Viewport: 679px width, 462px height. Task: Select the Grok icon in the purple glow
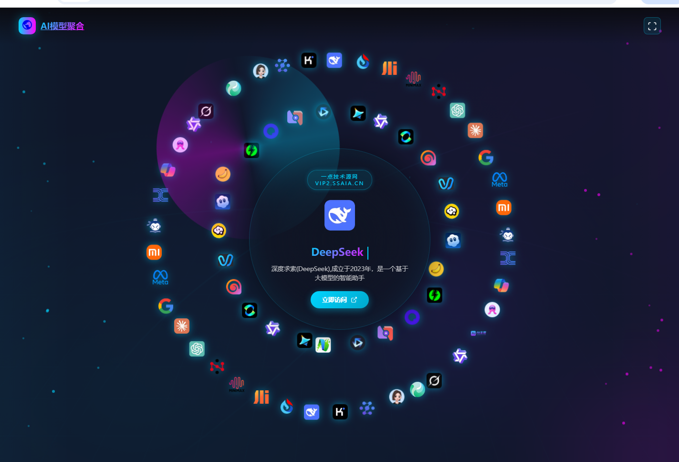pos(206,111)
